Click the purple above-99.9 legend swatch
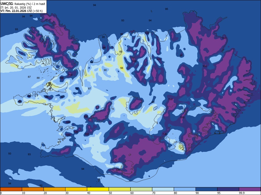This screenshot has height=195, width=261. [x=250, y=189]
